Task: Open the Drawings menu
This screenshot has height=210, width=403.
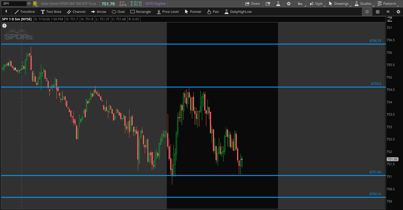Action: tap(339, 4)
